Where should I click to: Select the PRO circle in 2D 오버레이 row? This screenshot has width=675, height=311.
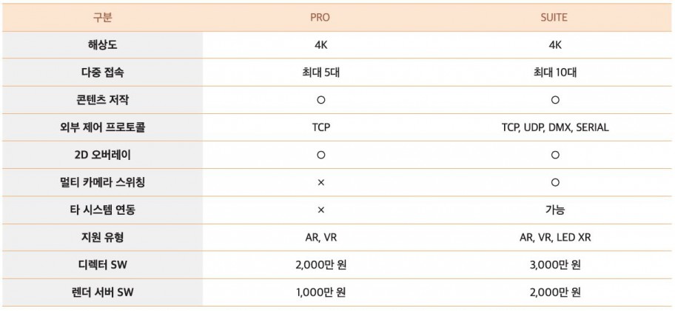pyautogui.click(x=320, y=155)
